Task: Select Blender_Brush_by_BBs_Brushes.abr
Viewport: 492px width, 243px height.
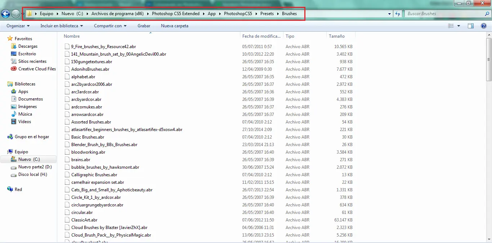Action: 104,145
